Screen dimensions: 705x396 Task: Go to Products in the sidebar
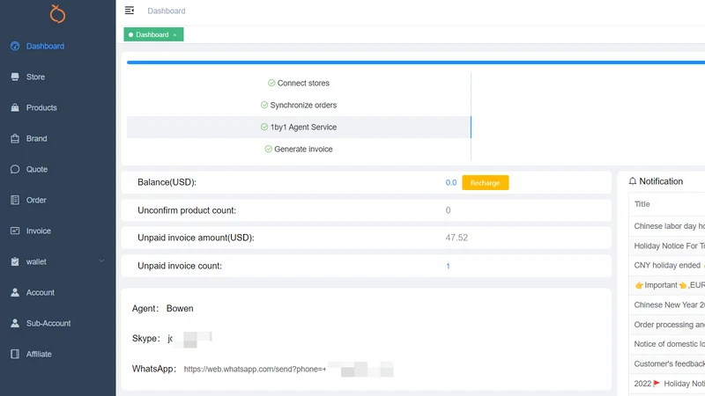41,107
